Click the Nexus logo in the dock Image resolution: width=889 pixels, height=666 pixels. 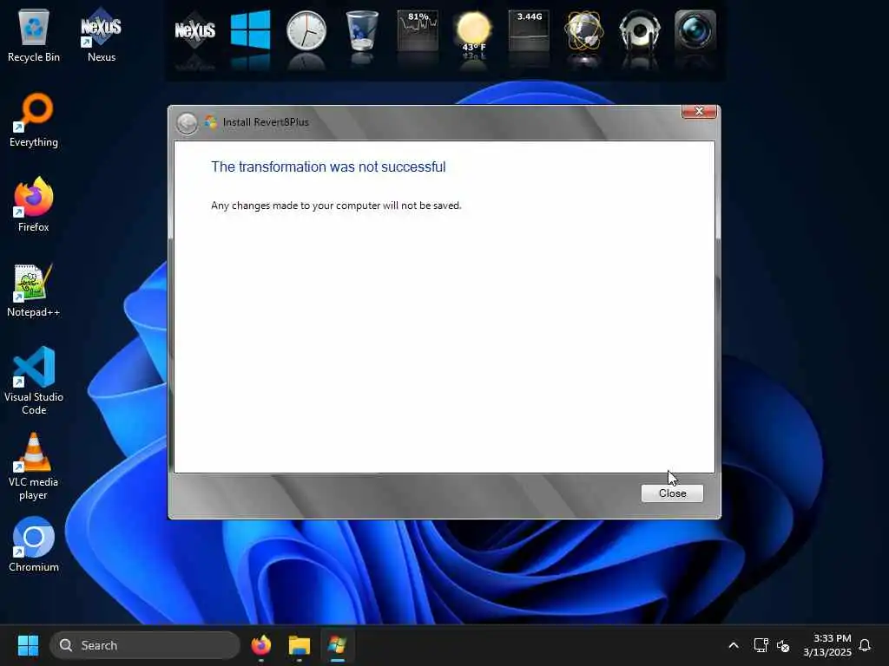click(x=194, y=30)
